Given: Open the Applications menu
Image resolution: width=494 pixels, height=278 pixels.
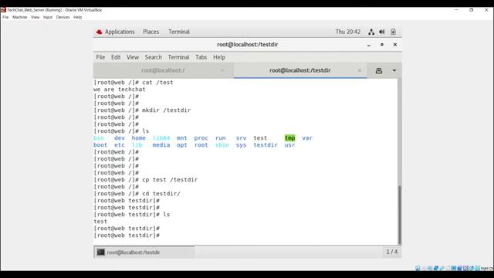Looking at the screenshot, I should click(120, 32).
